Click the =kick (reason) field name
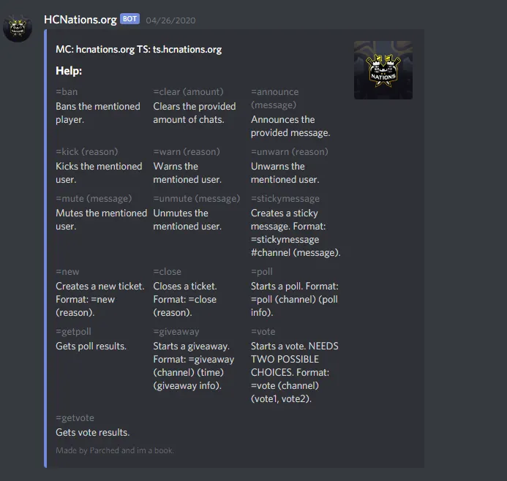This screenshot has height=481, width=507. 87,151
